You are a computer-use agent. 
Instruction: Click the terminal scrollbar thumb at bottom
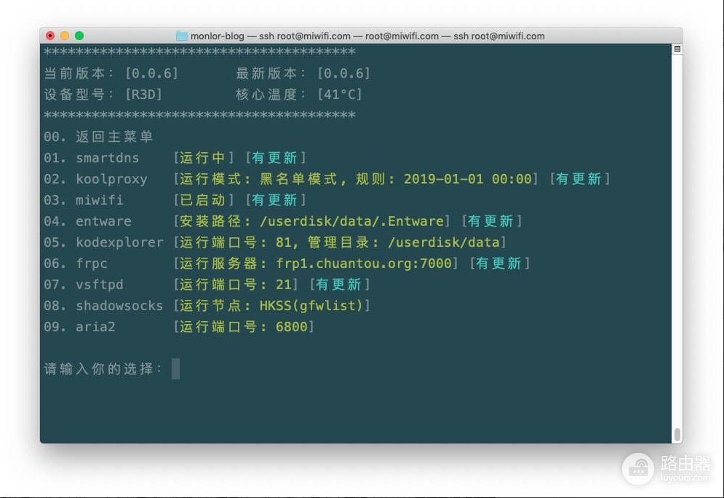pyautogui.click(x=677, y=434)
